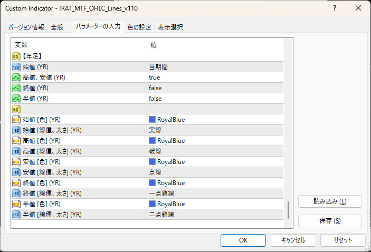Screen dimensions: 371x252
Task: Click the boolean icon beside 終値 (YR)
Action: coord(16,88)
